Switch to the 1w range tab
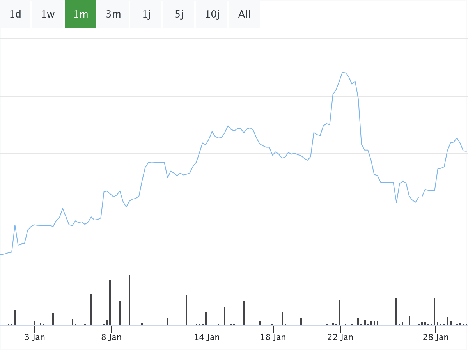The image size is (468, 351). [x=48, y=14]
